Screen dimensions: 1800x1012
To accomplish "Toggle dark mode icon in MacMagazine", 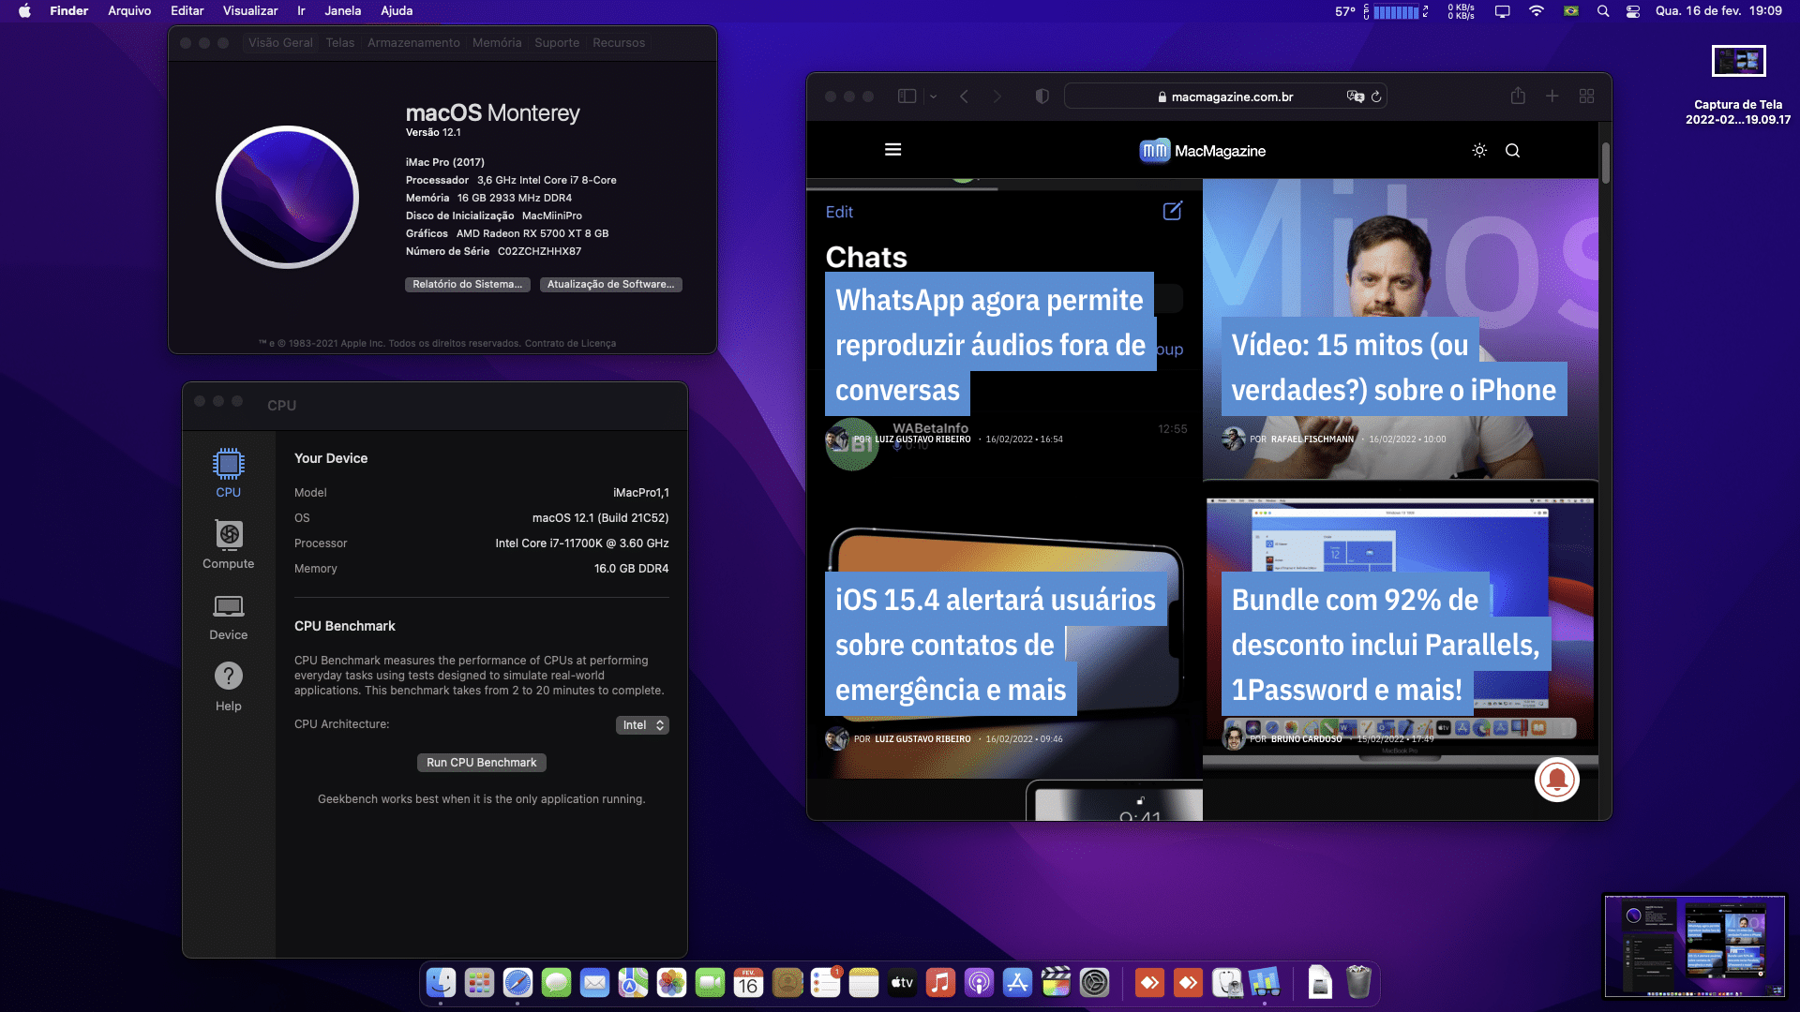I will click(1479, 150).
